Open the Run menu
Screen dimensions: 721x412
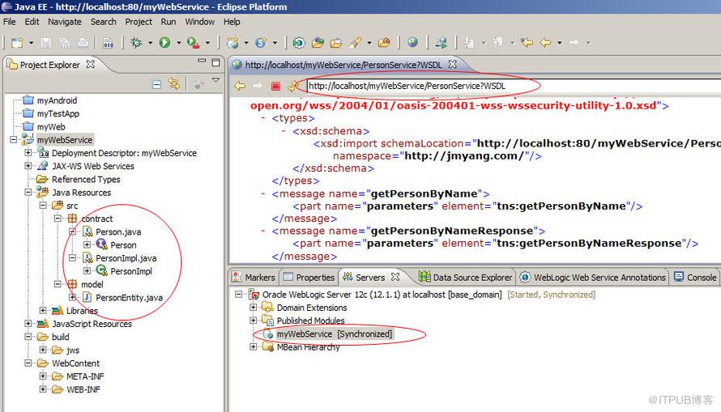tap(169, 22)
